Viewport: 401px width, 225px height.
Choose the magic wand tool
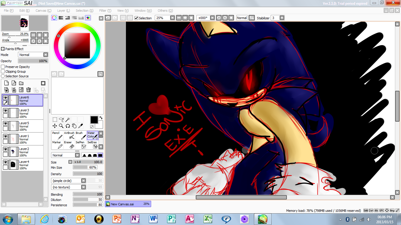tap(68, 120)
